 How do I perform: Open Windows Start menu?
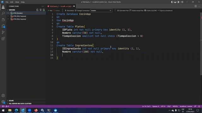(x=3, y=110)
